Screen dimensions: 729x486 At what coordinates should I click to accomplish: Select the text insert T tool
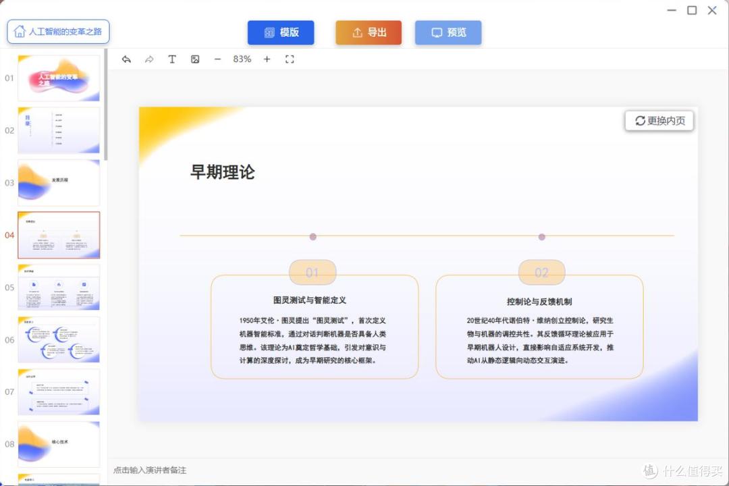(172, 59)
